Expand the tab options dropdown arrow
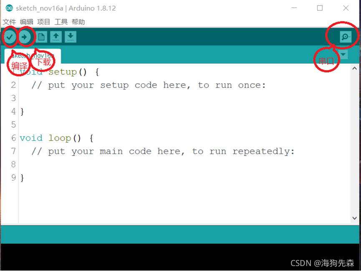This screenshot has width=361, height=271. tap(343, 55)
